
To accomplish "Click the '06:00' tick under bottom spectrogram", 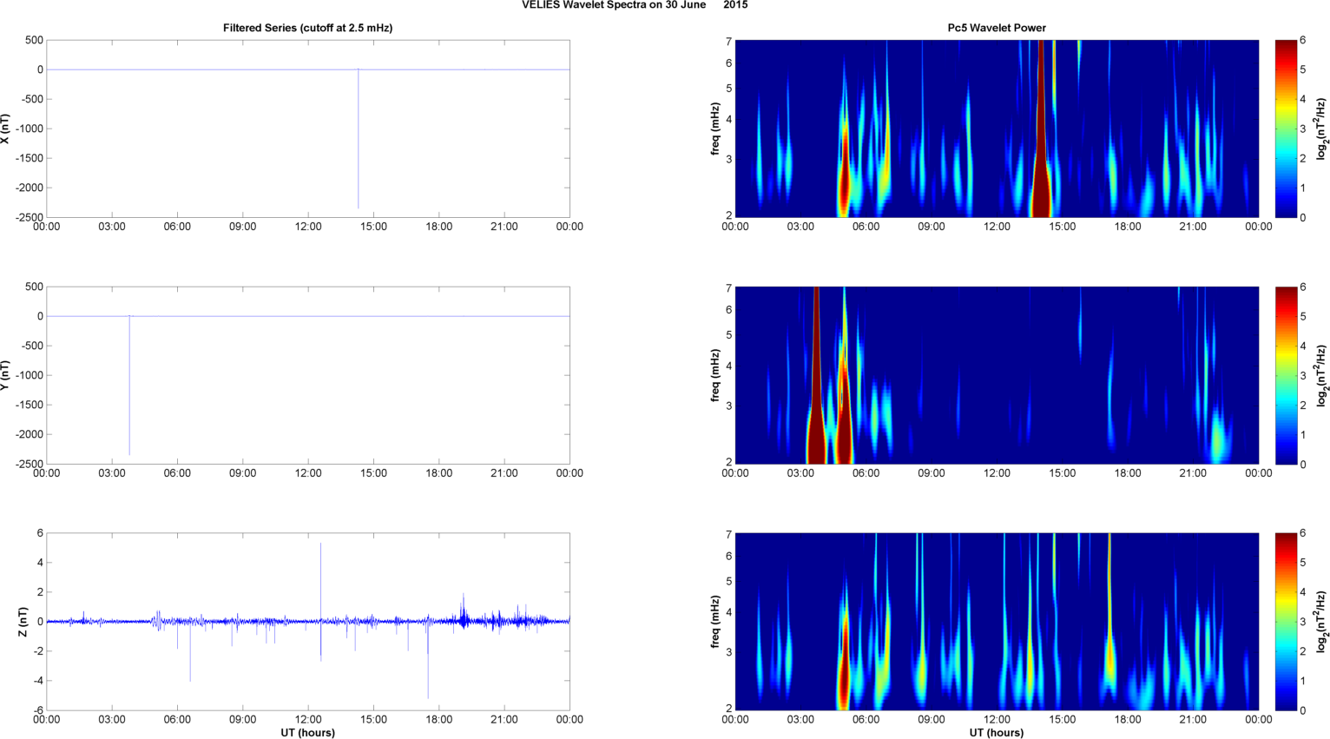I will click(x=866, y=719).
